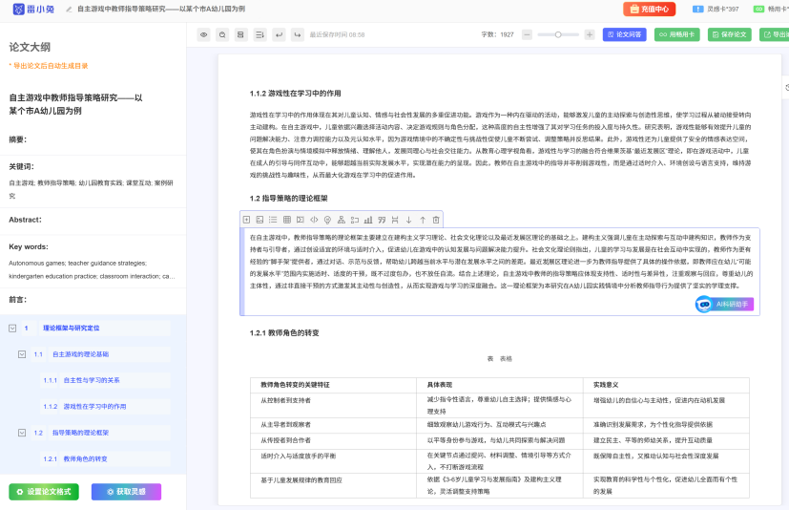Click 设置论文格式 button
The height and width of the screenshot is (510, 789).
pos(44,492)
